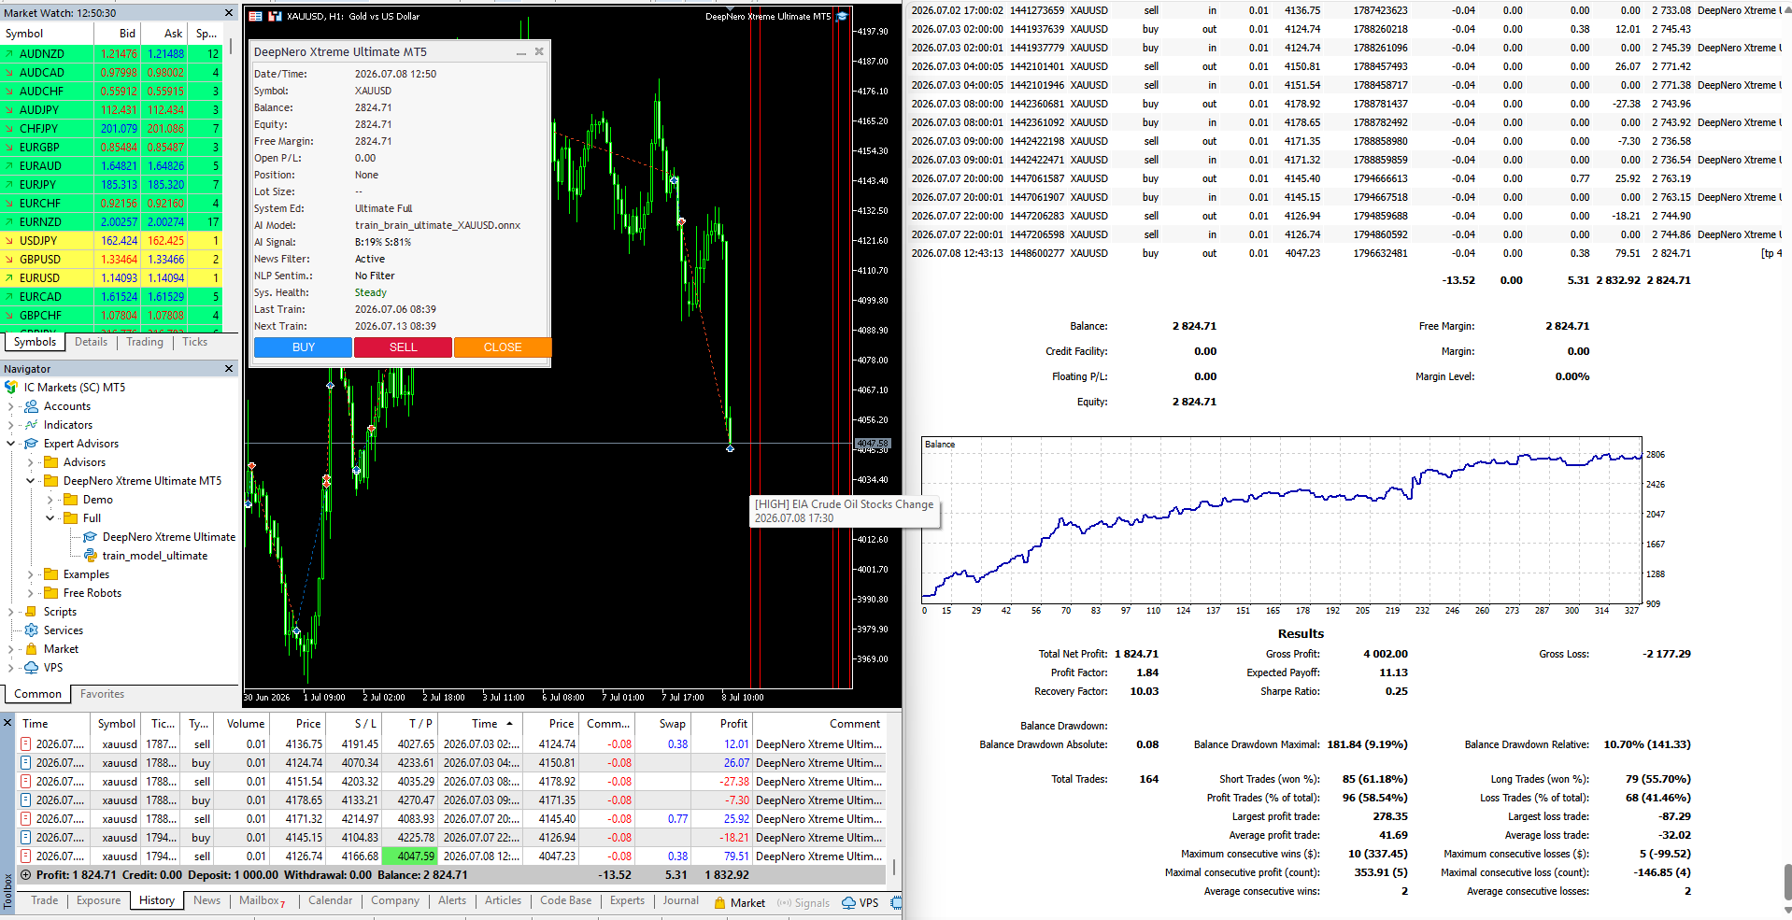1792x920 pixels.
Task: Expand the Advisors folder
Action: click(30, 461)
